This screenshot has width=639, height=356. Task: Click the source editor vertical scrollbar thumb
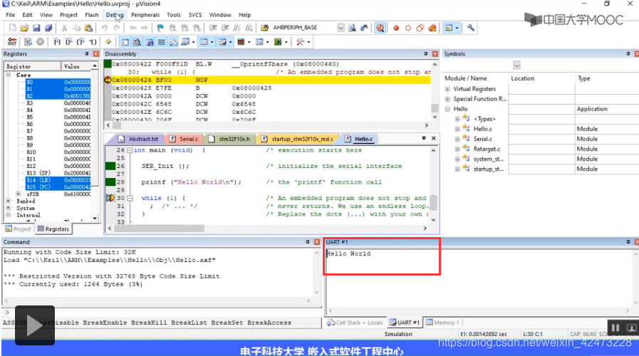(434, 202)
